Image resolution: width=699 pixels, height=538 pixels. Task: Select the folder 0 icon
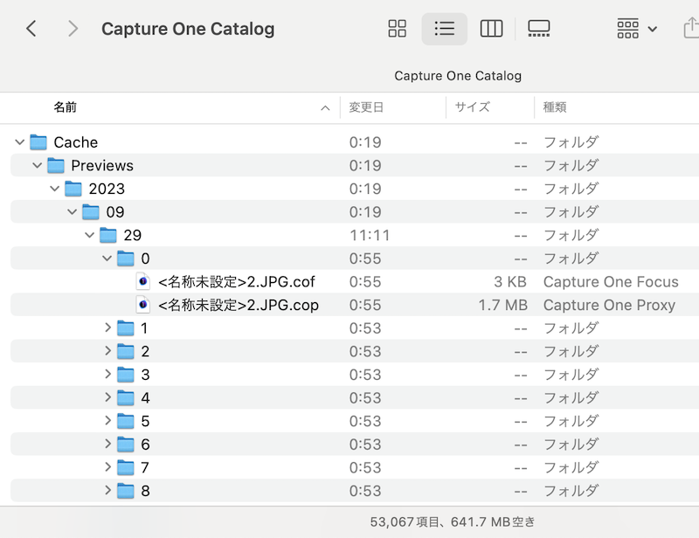(125, 258)
